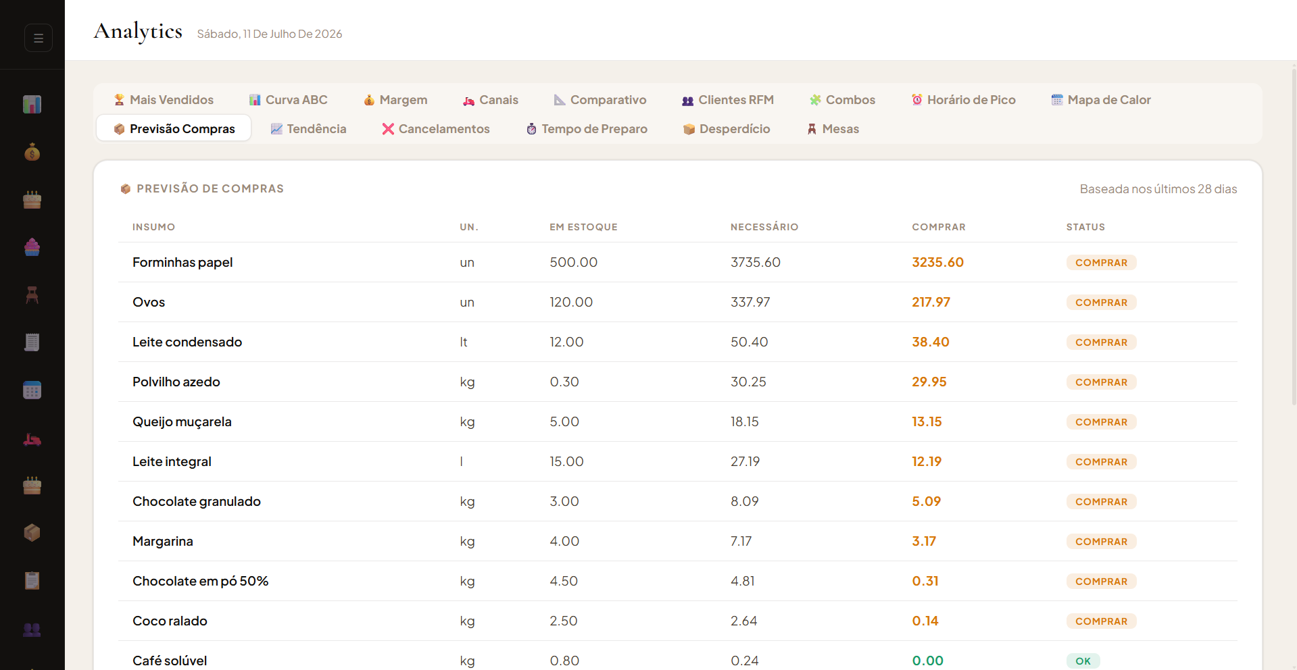The width and height of the screenshot is (1297, 670).
Task: Click the scooter icon of Canais
Action: (x=469, y=100)
